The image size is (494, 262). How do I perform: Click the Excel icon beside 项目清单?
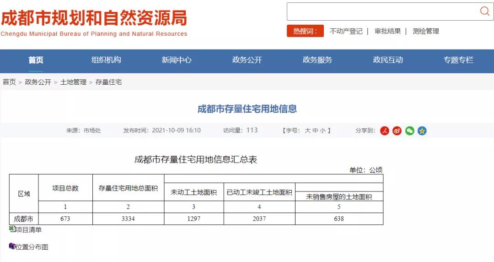click(x=12, y=229)
